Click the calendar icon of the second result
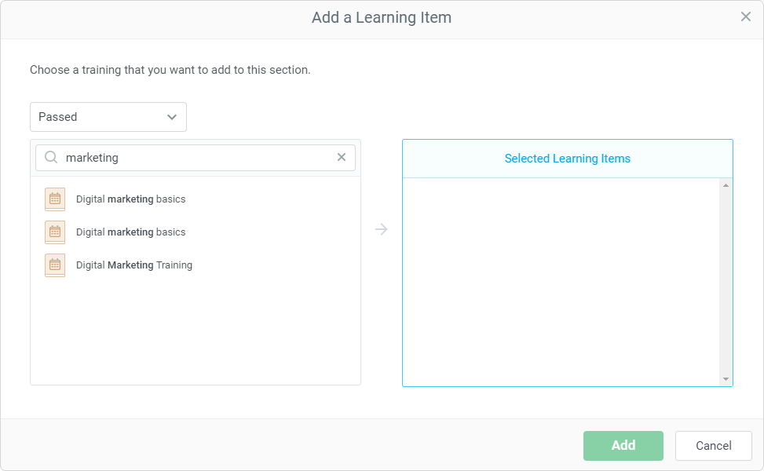The image size is (764, 471). point(55,232)
